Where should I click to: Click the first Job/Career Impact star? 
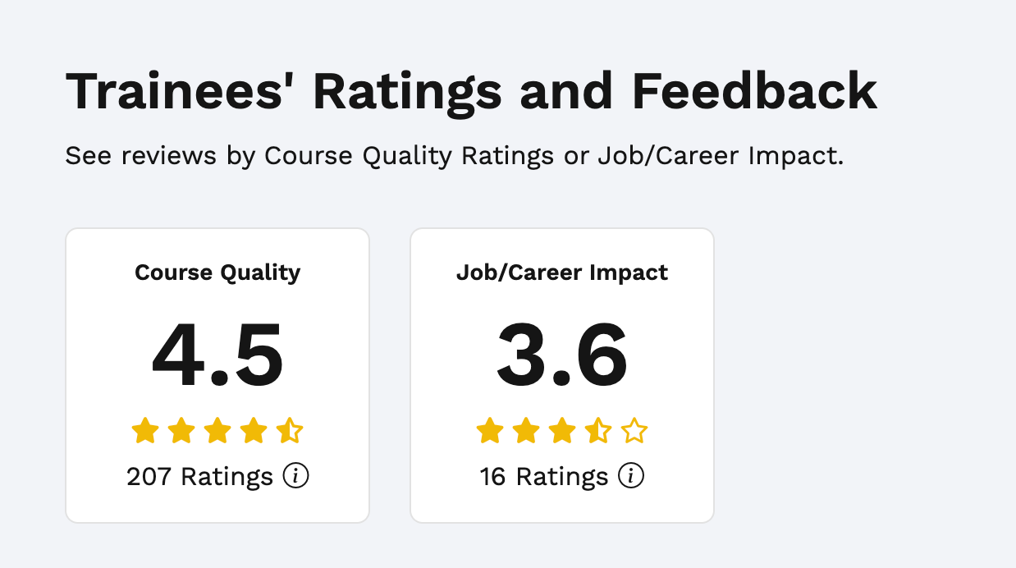pyautogui.click(x=490, y=431)
